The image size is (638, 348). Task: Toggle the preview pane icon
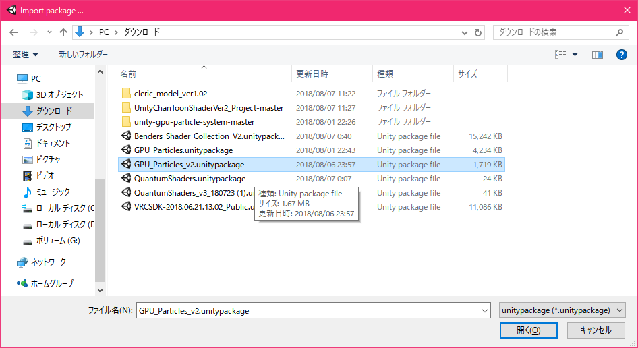tap(598, 55)
